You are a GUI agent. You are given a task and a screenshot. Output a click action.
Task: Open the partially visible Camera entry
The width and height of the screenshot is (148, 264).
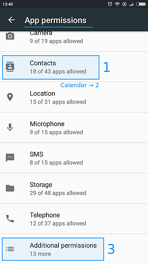click(74, 41)
